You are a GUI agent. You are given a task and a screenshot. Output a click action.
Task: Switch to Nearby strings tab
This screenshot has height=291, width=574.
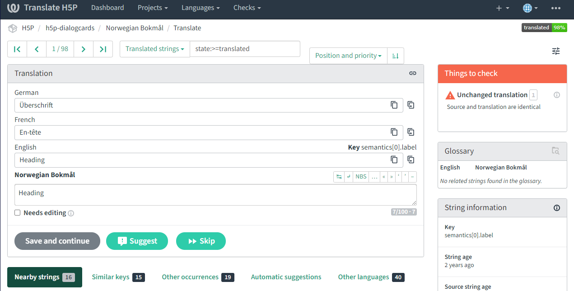click(45, 277)
